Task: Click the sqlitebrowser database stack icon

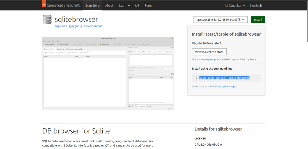Action: click(x=47, y=20)
